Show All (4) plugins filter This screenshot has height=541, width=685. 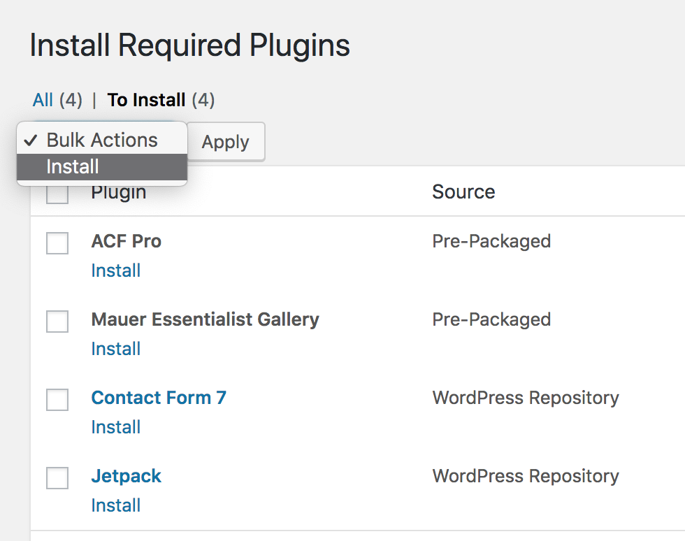pyautogui.click(x=57, y=100)
